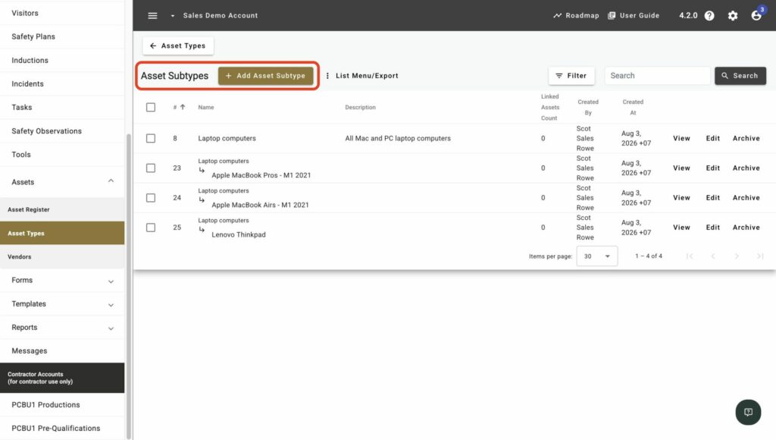Image resolution: width=776 pixels, height=440 pixels.
Task: Click the help question mark icon
Action: click(709, 15)
